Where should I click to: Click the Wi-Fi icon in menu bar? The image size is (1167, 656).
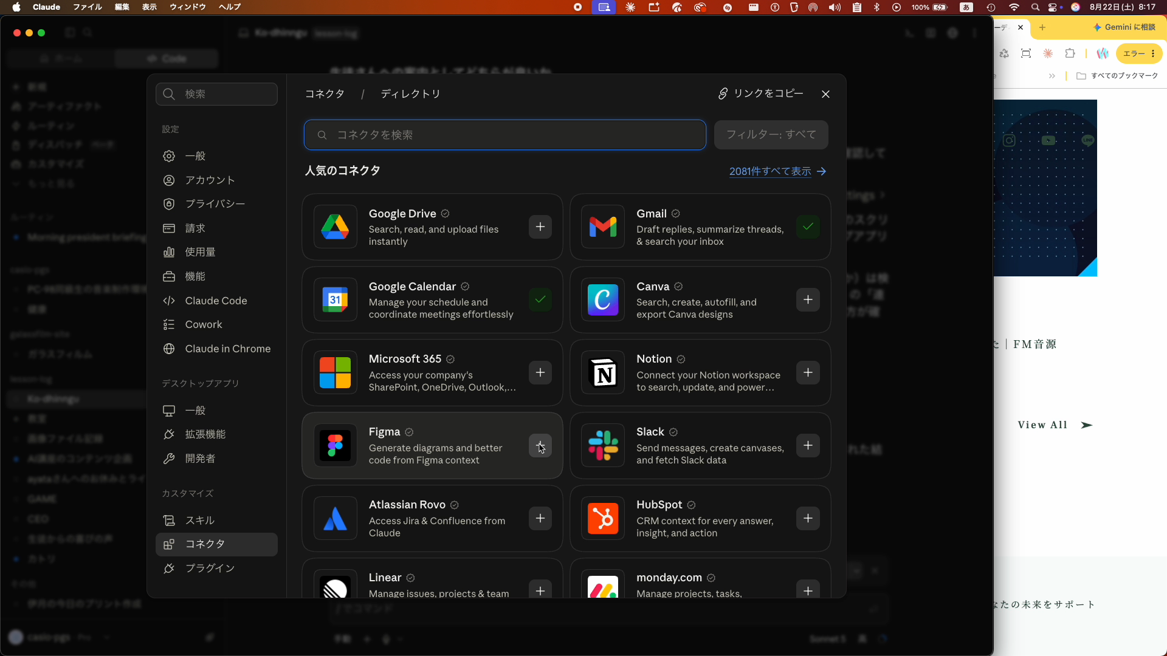click(x=1014, y=7)
